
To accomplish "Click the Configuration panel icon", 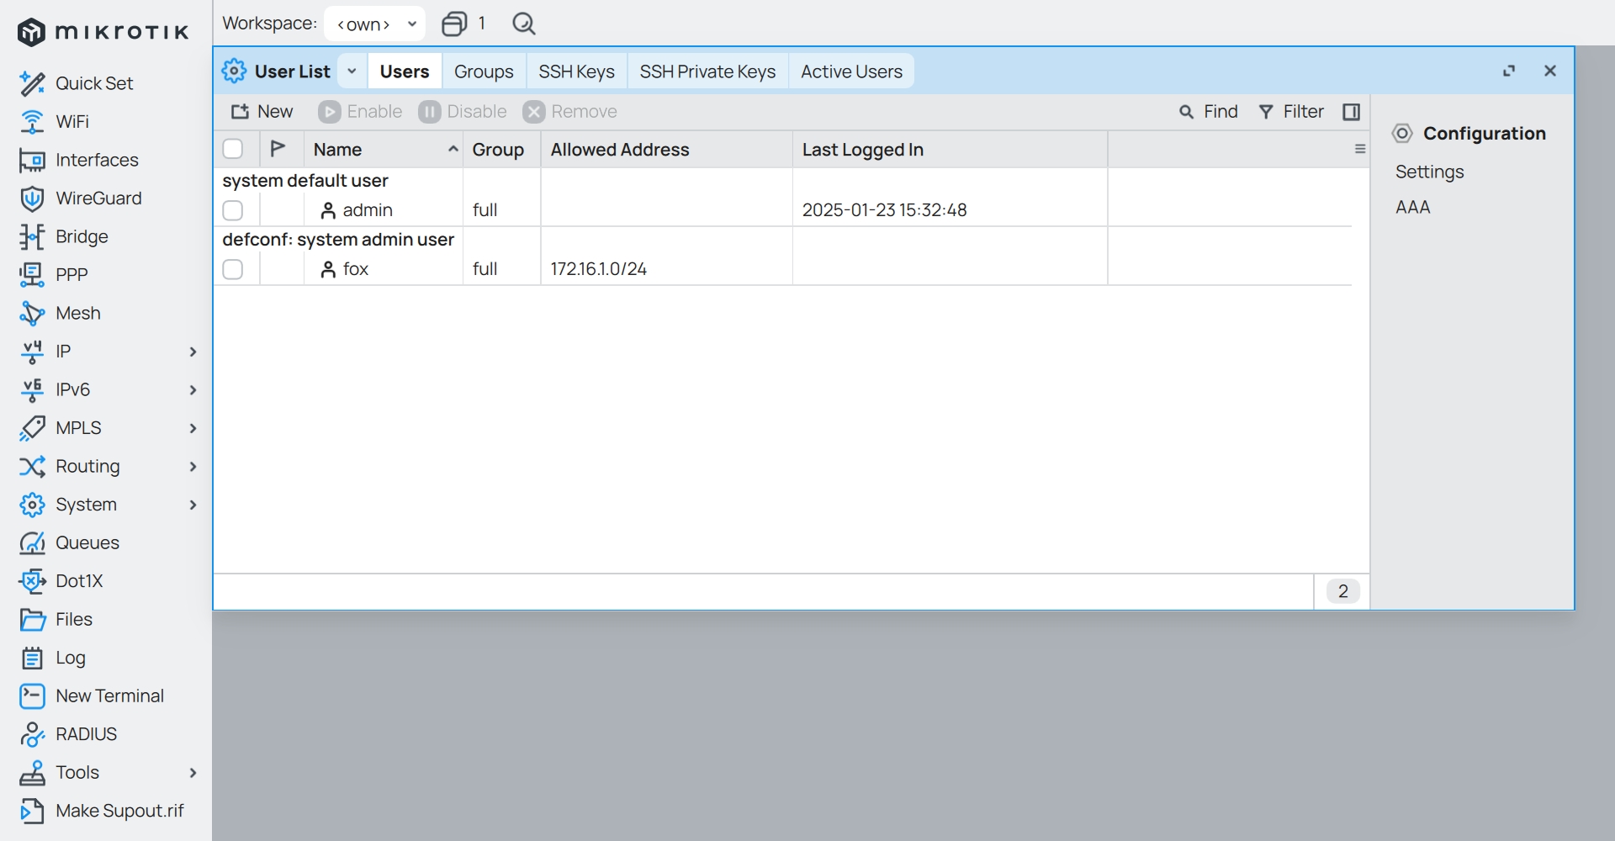I will click(1402, 133).
